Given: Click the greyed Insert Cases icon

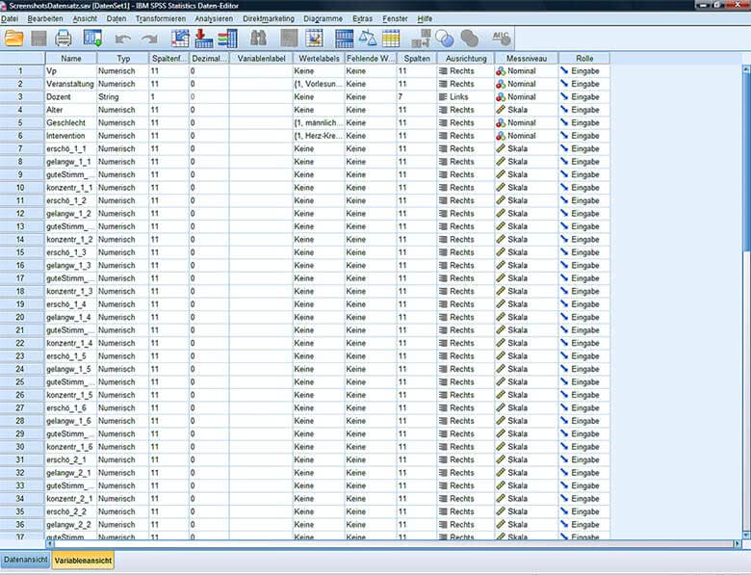Looking at the screenshot, I should click(x=289, y=39).
